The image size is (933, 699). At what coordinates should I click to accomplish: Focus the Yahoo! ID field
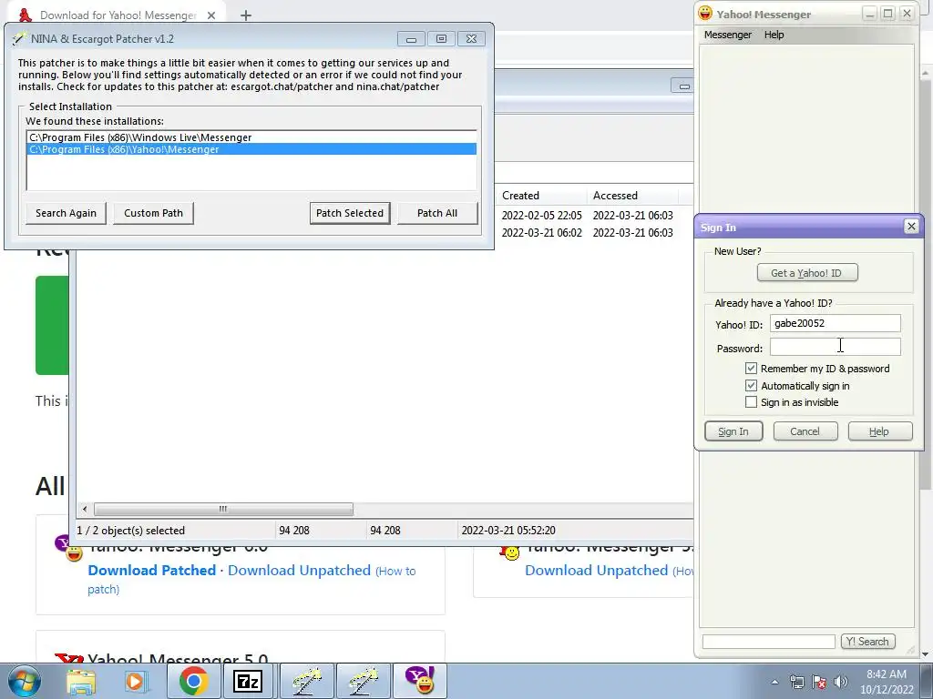[x=835, y=323]
